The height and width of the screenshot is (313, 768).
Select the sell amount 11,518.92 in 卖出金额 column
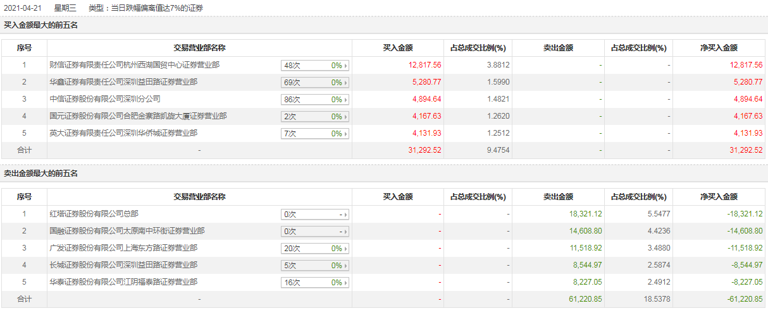coord(586,248)
